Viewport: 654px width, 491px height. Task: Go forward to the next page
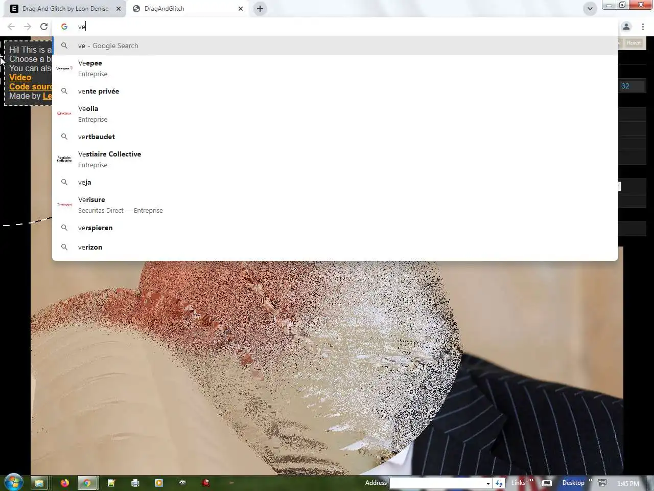coord(28,27)
